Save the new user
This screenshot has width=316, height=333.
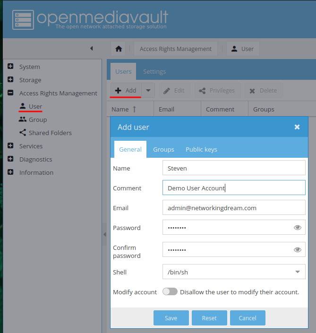pyautogui.click(x=171, y=318)
